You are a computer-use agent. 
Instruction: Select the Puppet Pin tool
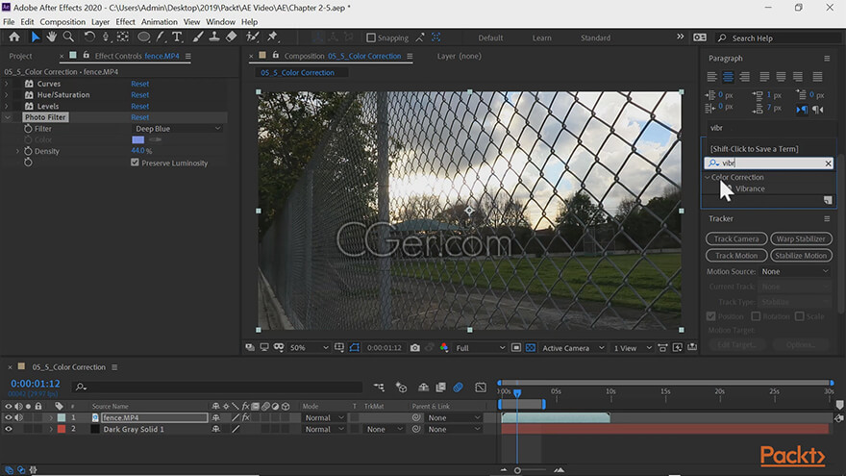(272, 38)
